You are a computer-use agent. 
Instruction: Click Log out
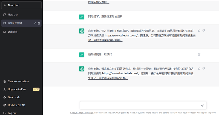[x=21, y=113]
